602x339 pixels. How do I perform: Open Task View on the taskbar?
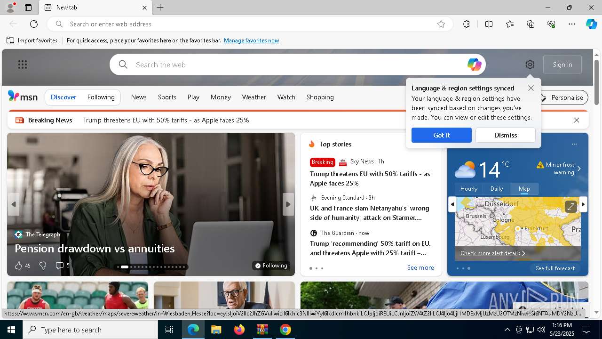pos(169,330)
